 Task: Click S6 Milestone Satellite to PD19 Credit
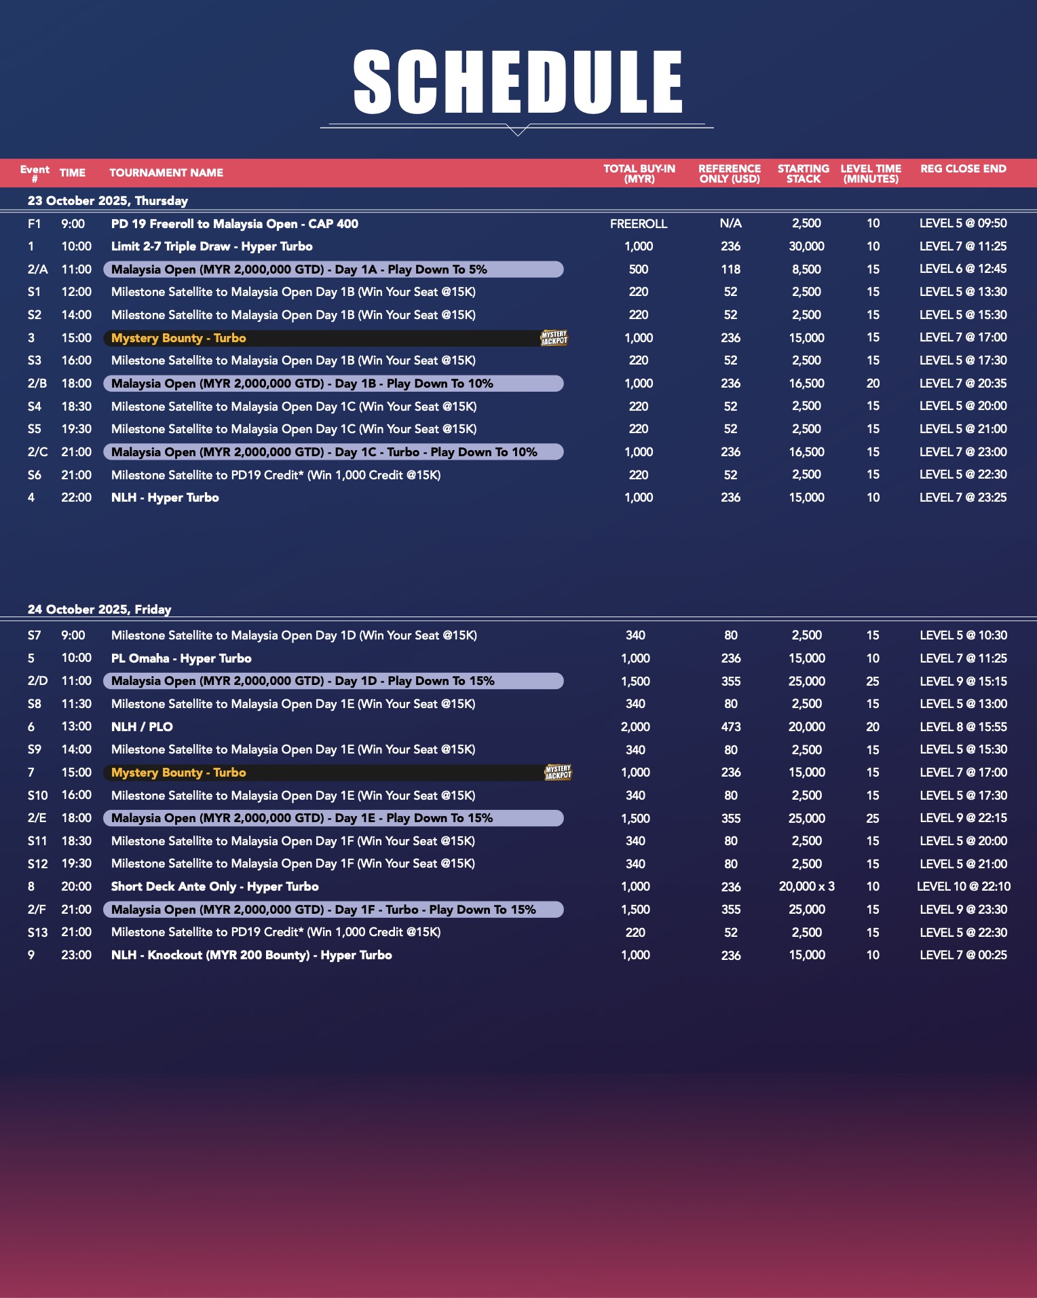(276, 475)
